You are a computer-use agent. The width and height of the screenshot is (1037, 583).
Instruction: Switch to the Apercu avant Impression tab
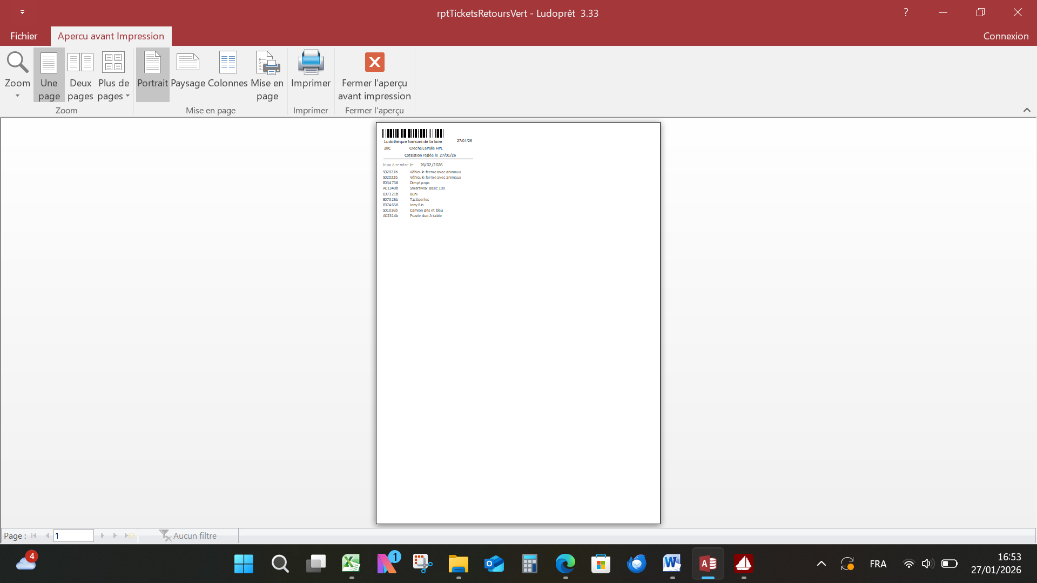[x=110, y=36]
